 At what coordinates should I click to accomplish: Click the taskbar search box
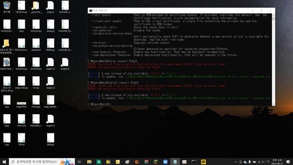pos(42,162)
